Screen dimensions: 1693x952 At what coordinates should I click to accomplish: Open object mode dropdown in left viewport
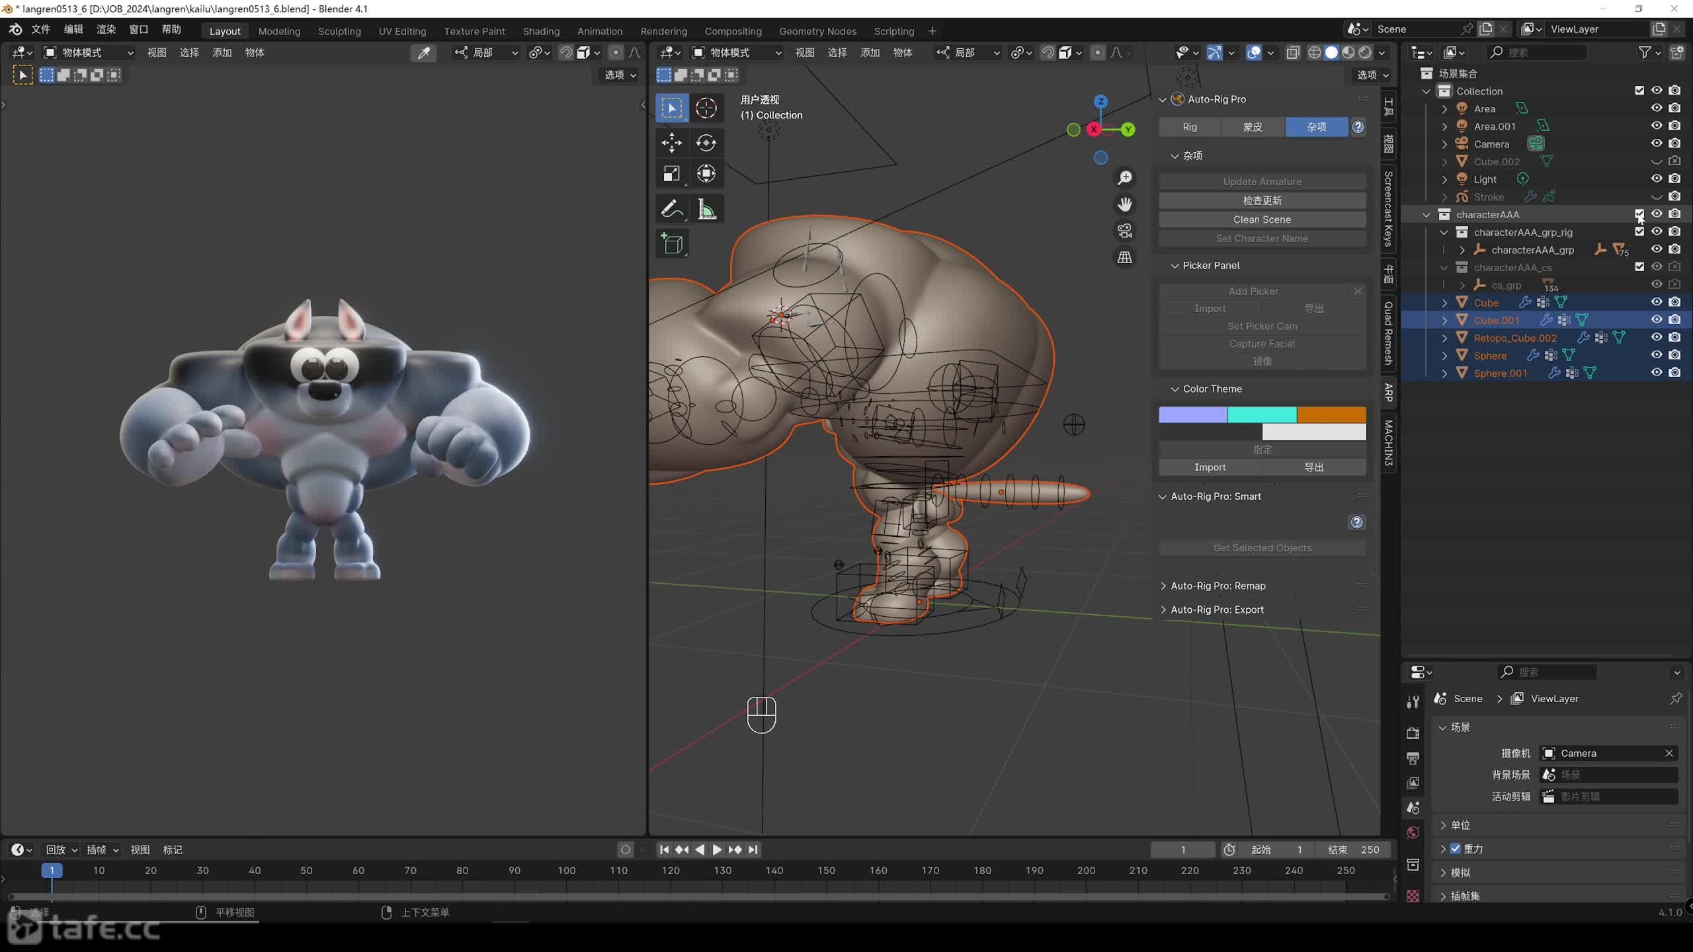coord(89,53)
